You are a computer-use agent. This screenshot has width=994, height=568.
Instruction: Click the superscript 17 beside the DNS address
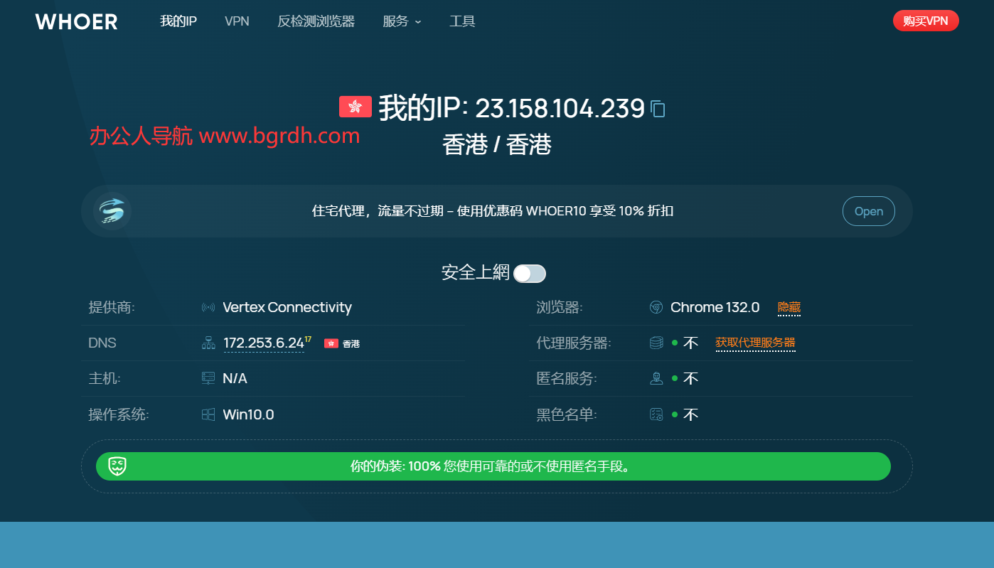307,337
